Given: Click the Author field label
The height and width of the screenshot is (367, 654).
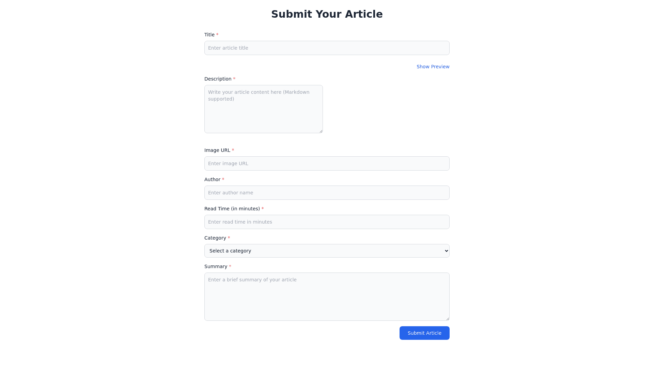Looking at the screenshot, I should pos(212,179).
